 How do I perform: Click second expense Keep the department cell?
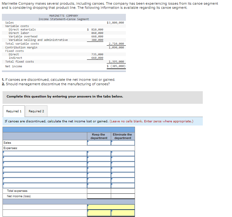[x=99, y=159]
